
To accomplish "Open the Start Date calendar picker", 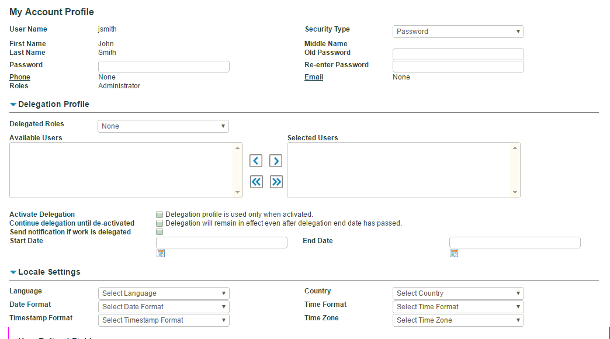I will point(161,253).
